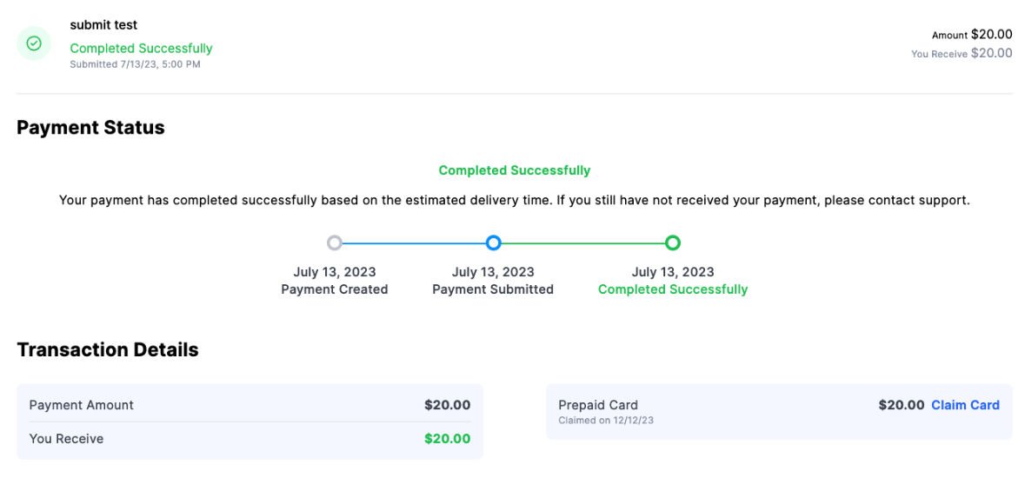Click the Transaction Details heading

click(x=108, y=350)
